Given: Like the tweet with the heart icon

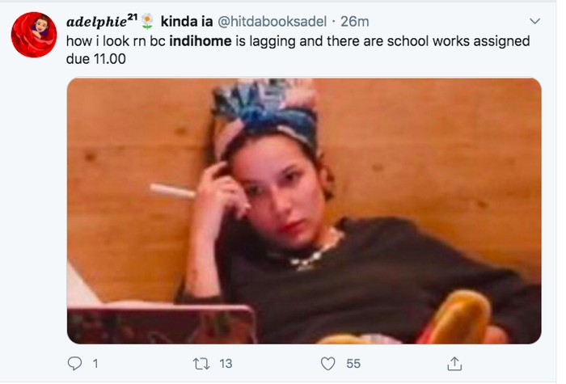Looking at the screenshot, I should pyautogui.click(x=329, y=364).
